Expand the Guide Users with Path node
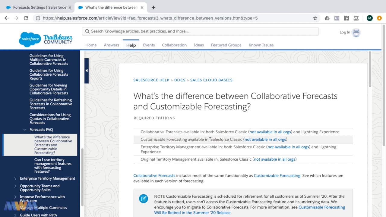Screen dimensions: 386x217 (x=15, y=215)
